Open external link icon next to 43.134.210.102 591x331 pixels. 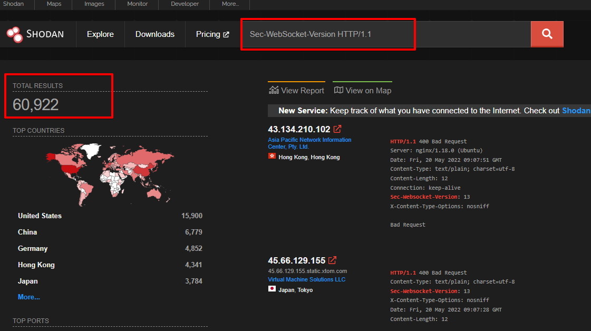[x=337, y=129]
